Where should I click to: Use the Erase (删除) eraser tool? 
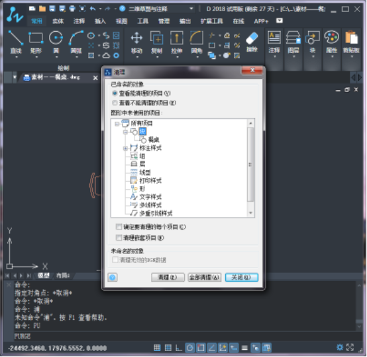click(x=252, y=42)
